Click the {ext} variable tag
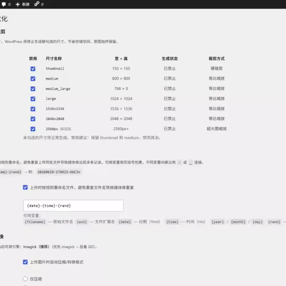The width and height of the screenshot is (286, 286). 82,222
